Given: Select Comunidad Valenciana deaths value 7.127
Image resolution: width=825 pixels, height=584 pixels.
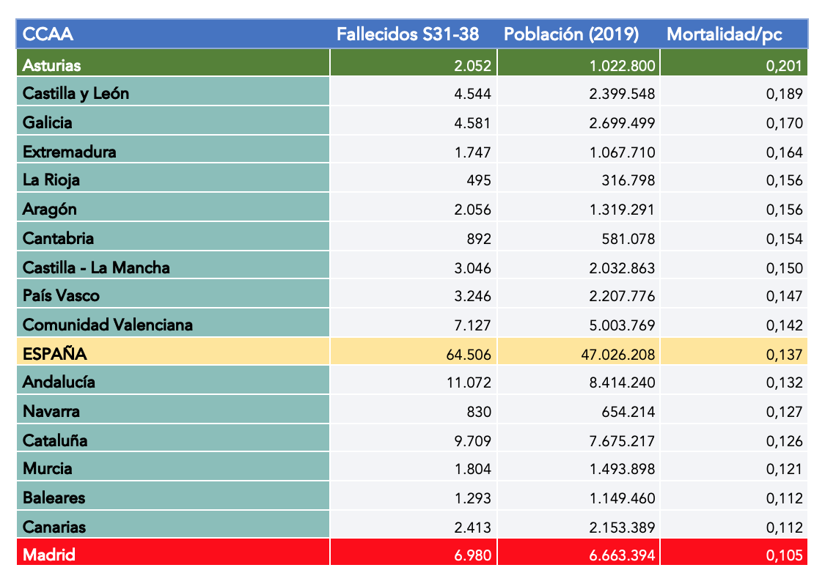Looking at the screenshot, I should (472, 325).
